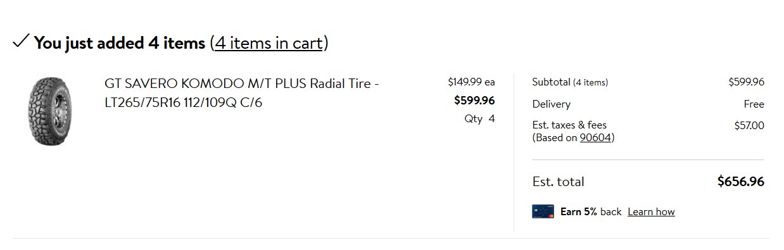Click the $149.99 ea unit price
Image resolution: width=784 pixels, height=250 pixels.
click(x=471, y=82)
